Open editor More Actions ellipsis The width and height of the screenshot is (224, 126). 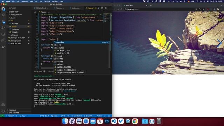click(109, 8)
